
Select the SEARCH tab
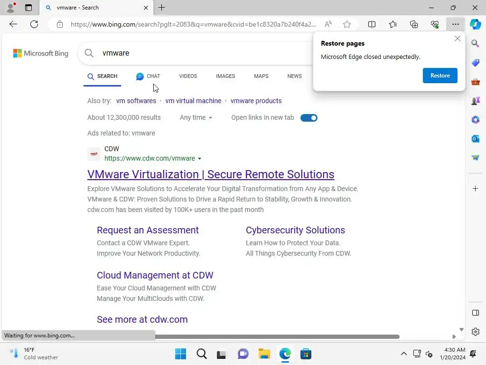[x=103, y=76]
